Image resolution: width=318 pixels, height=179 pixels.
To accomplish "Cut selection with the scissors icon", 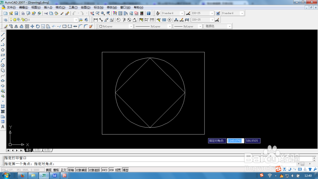I will (46, 13).
